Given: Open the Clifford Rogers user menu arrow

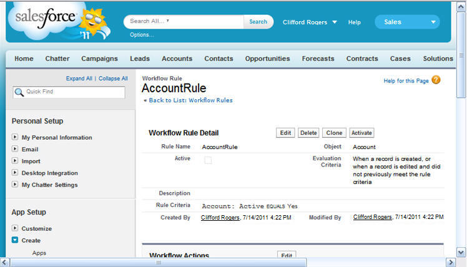Looking at the screenshot, I should (x=335, y=22).
